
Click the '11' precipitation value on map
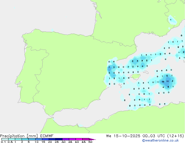click(167, 81)
